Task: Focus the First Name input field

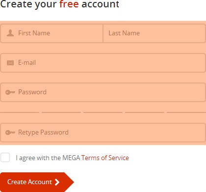Action: tap(51, 33)
